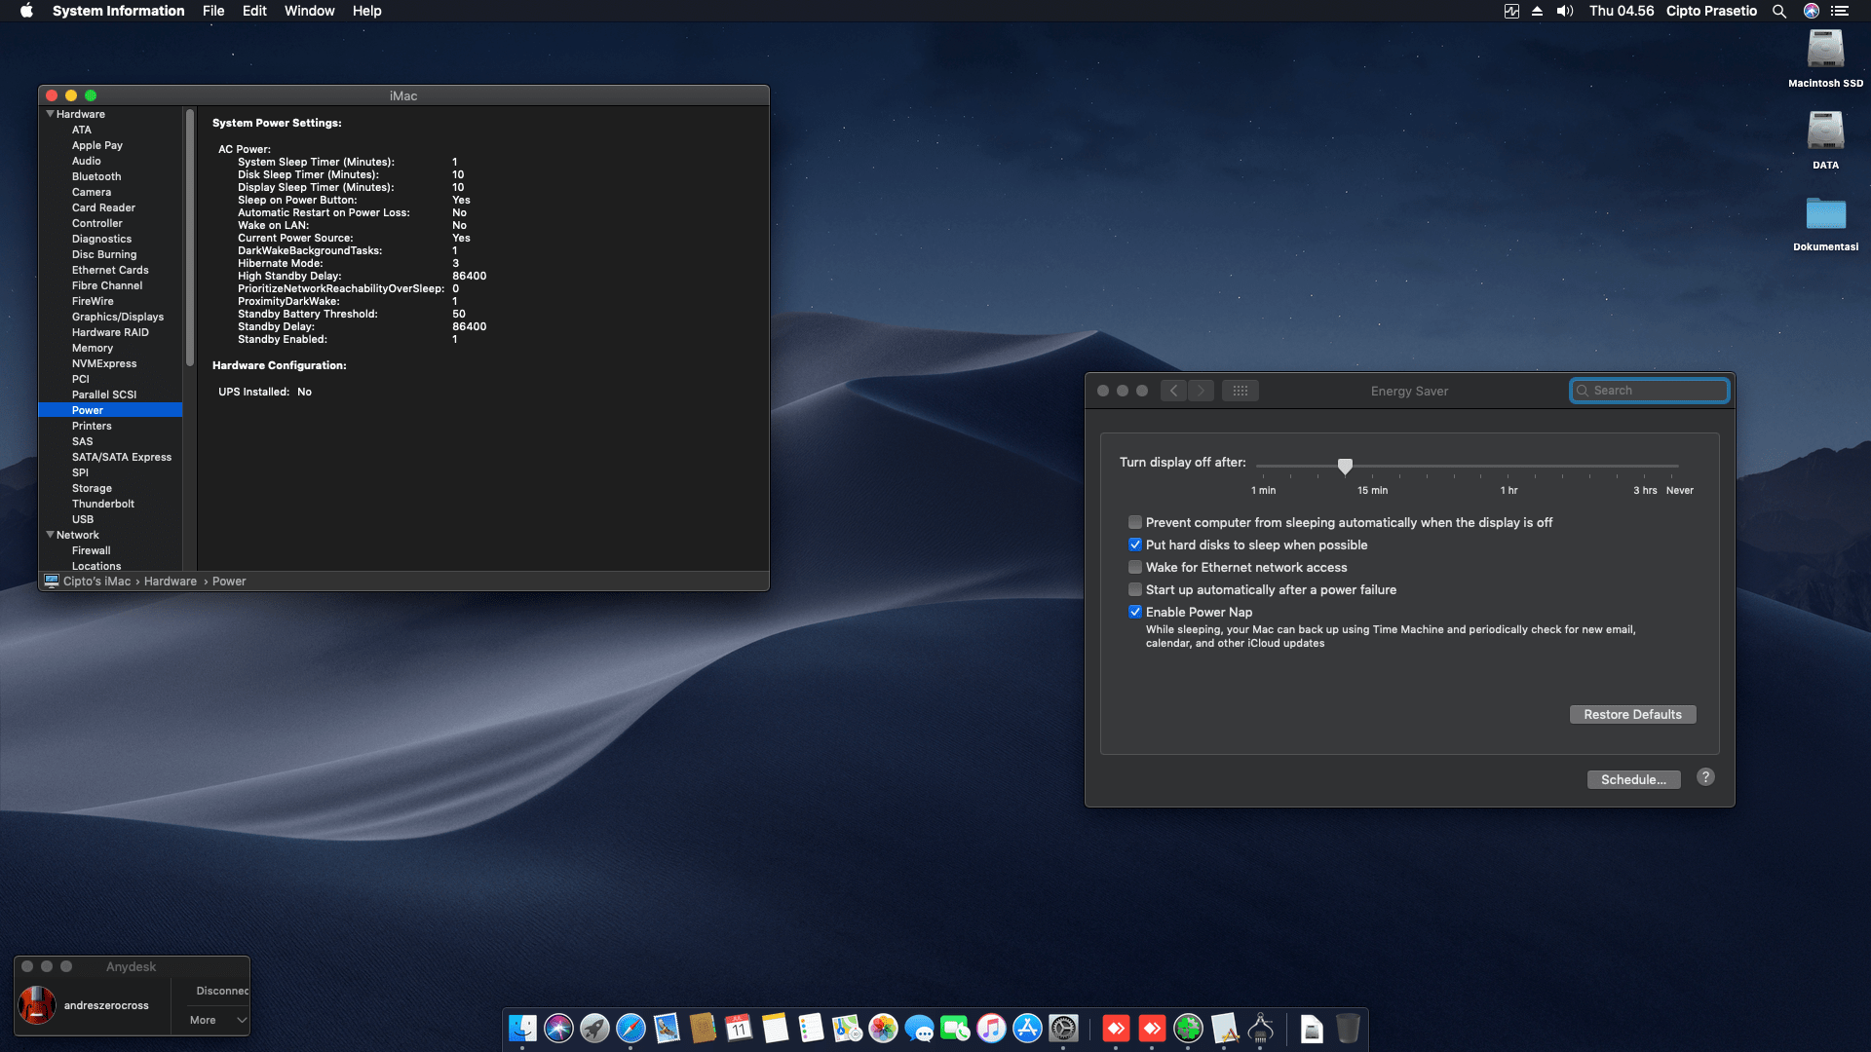This screenshot has height=1052, width=1871.
Task: Launch System Preferences from the dock
Action: 1063,1029
